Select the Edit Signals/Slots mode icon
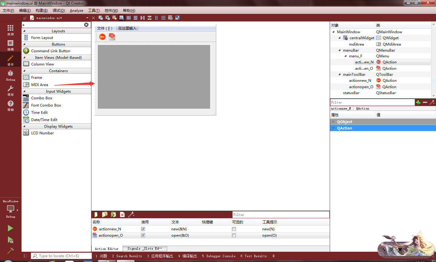 point(107,18)
